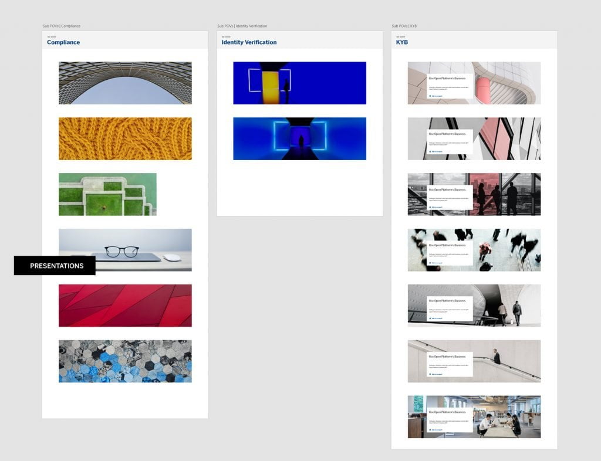Select the 'Sub POVs | Identity Verification' artboard label
The height and width of the screenshot is (461, 601).
click(x=242, y=26)
